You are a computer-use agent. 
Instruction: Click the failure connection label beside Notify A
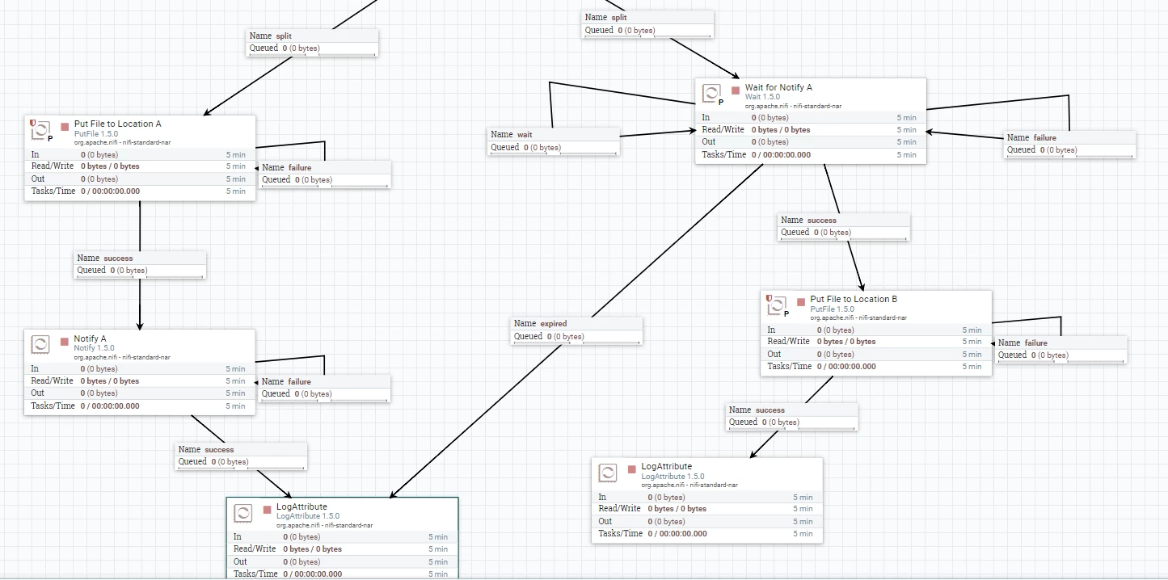(325, 388)
